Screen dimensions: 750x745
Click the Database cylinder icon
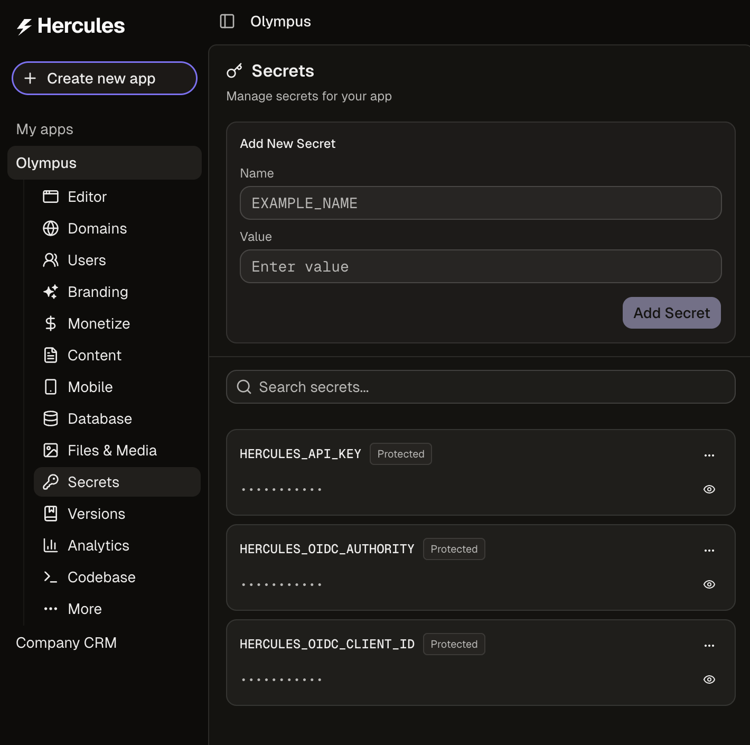51,418
